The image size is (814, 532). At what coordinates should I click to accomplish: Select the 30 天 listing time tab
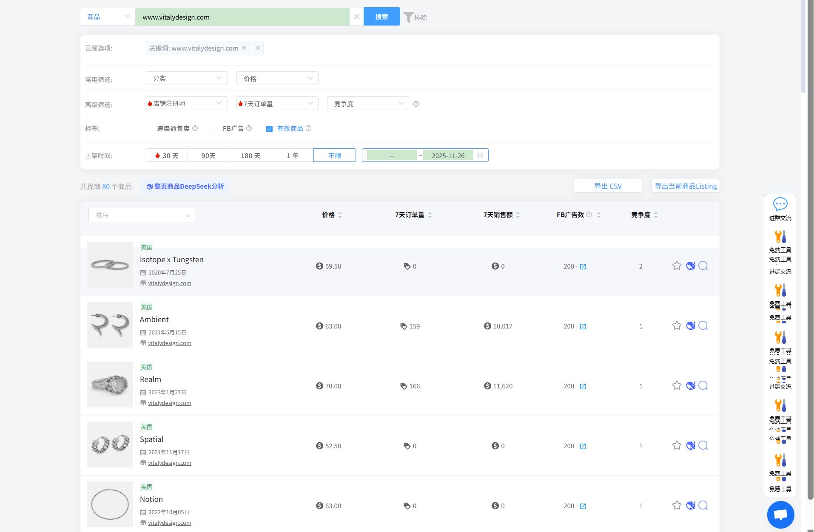tap(167, 156)
